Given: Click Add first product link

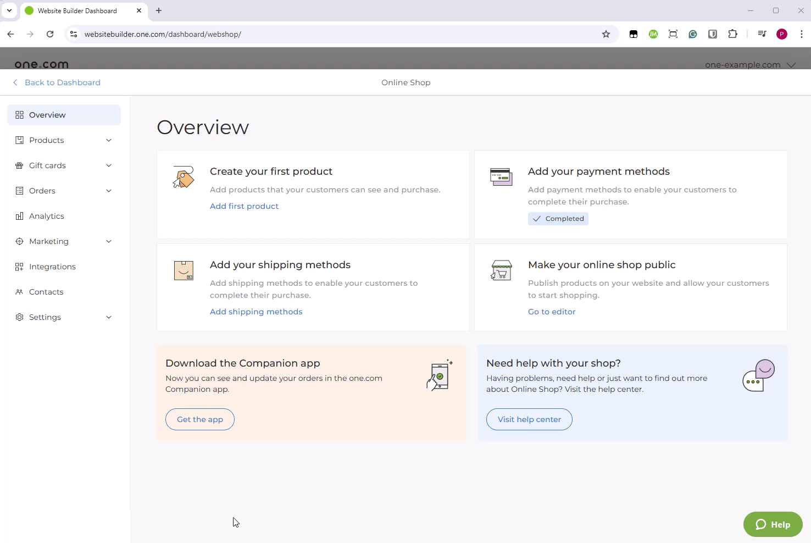Looking at the screenshot, I should 244,206.
